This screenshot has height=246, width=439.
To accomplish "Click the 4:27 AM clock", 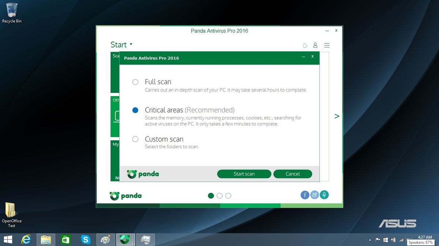I will [x=425, y=237].
